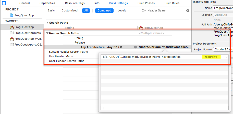Click the FrogQuestApp-tvOS app icon
This screenshot has height=114, width=233.
pos(11,39)
